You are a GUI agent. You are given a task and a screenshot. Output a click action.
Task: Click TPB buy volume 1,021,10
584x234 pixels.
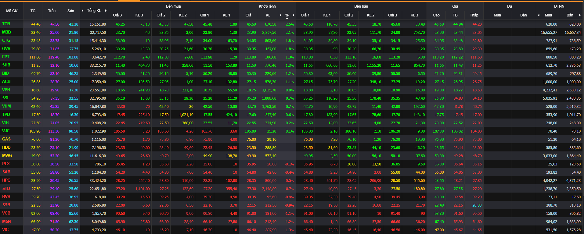coord(186,115)
